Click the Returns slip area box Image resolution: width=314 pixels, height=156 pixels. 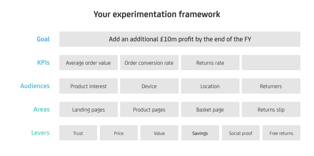(x=271, y=110)
